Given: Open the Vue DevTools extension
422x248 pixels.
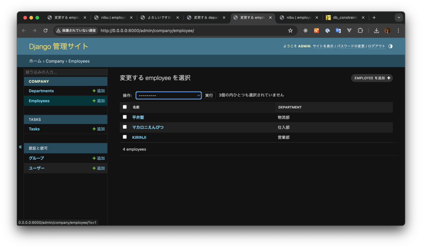Looking at the screenshot, I should (x=349, y=31).
